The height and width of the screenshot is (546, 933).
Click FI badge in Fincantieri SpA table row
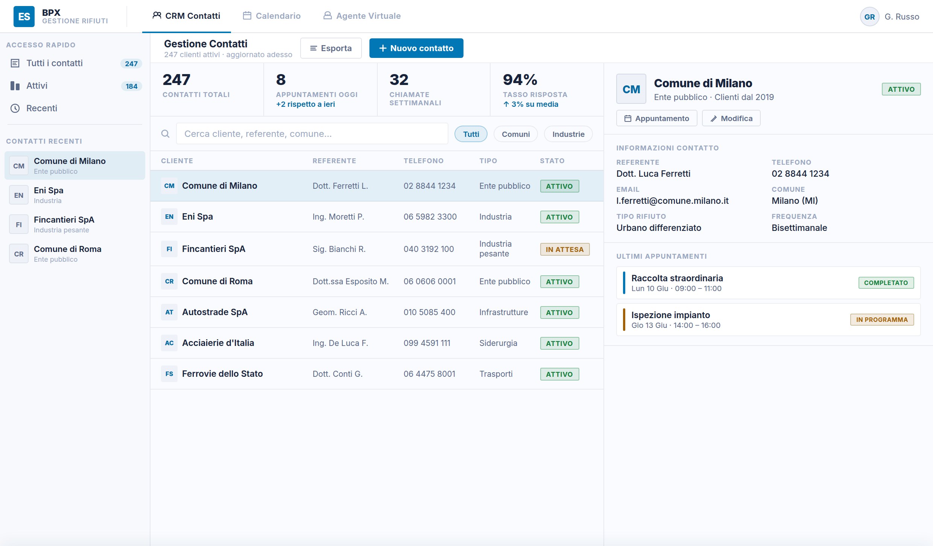pos(169,249)
